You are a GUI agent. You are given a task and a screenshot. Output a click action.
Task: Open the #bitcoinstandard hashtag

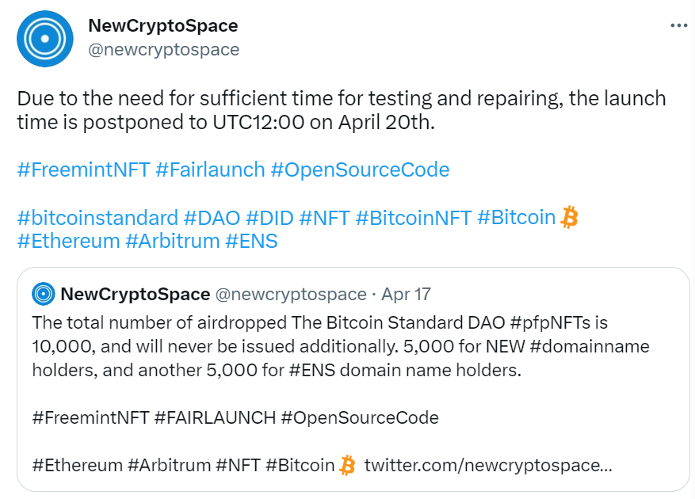coord(97,218)
